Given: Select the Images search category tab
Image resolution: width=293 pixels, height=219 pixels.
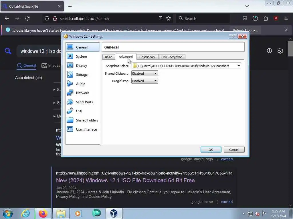Looking at the screenshot, I should 51,66.
